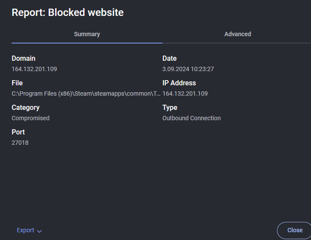This screenshot has width=311, height=240.
Task: Select the date value 3.09.2024 10:23:27
Action: pos(188,69)
